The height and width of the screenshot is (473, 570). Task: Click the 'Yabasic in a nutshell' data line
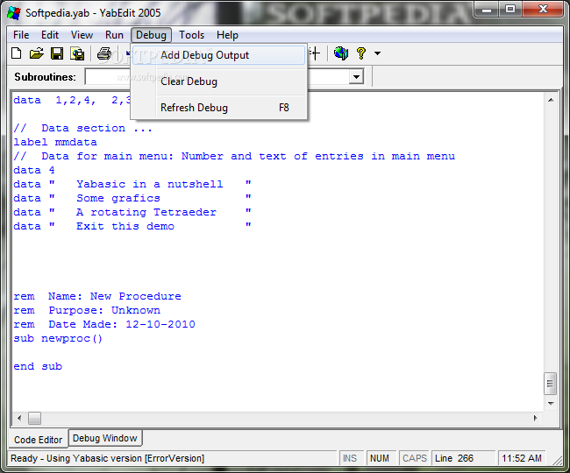(x=132, y=185)
